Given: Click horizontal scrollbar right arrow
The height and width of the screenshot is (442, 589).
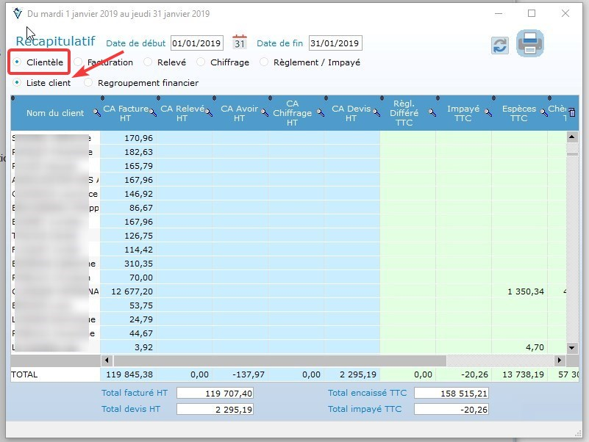Looking at the screenshot, I should (560, 361).
